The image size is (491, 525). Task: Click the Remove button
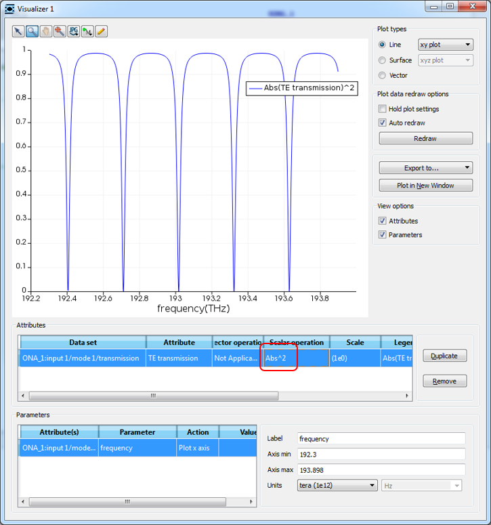coord(444,381)
